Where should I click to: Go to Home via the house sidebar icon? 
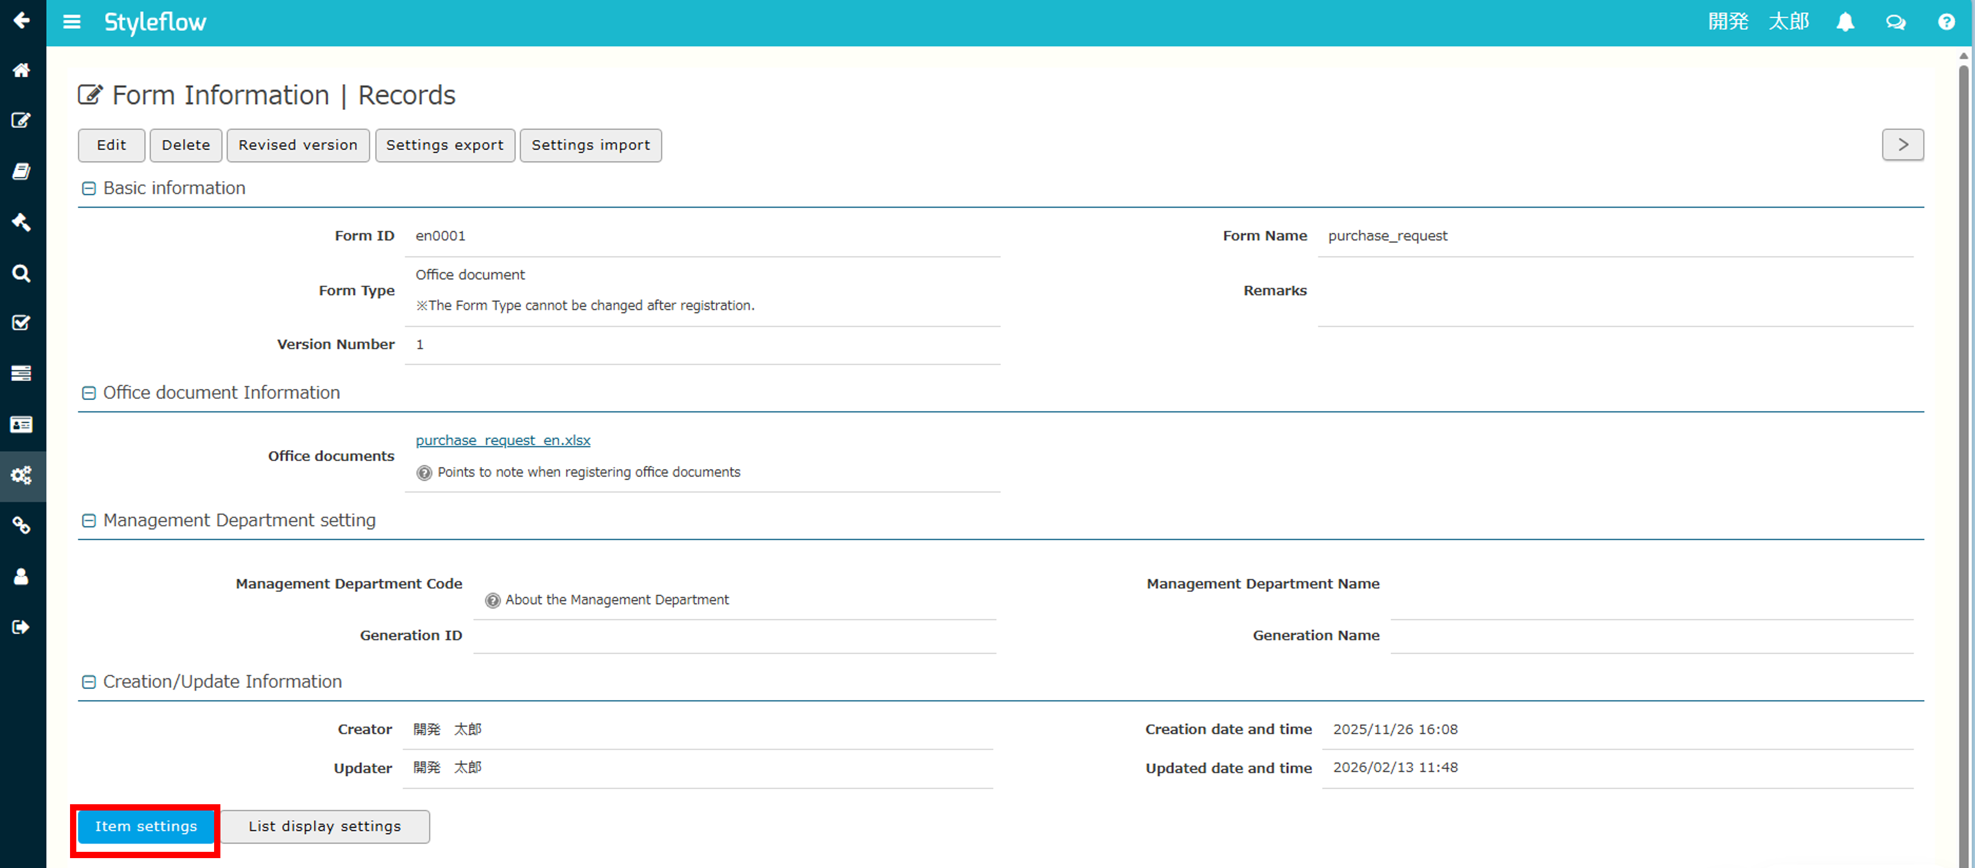tap(22, 70)
